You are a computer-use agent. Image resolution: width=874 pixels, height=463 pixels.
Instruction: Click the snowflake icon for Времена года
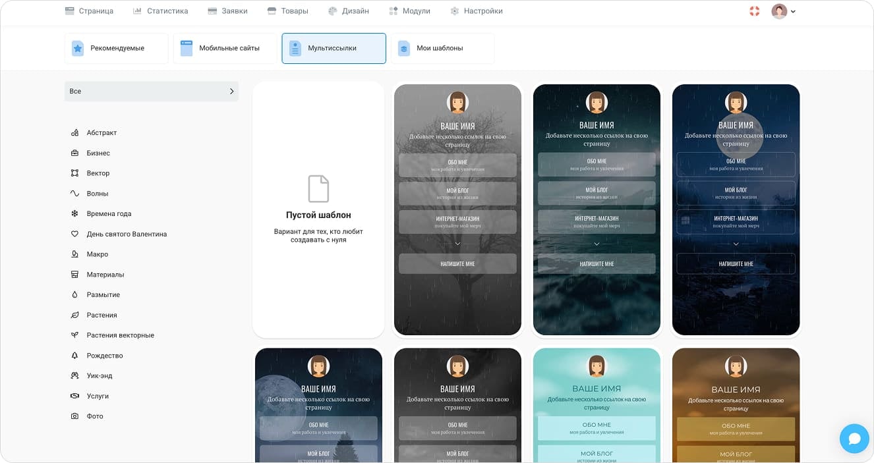(74, 214)
